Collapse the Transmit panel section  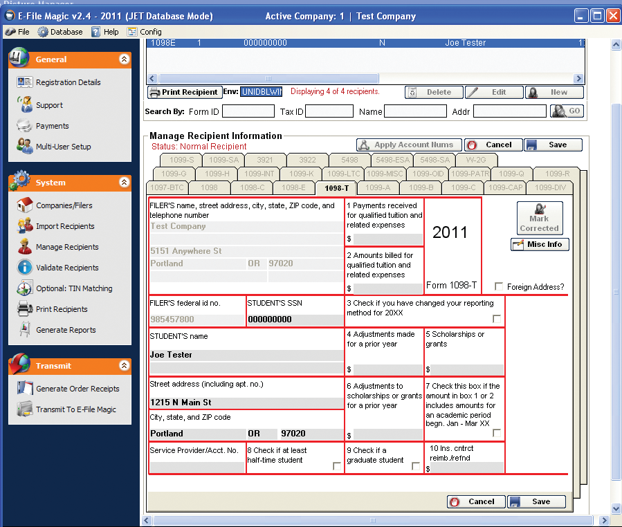(x=124, y=366)
